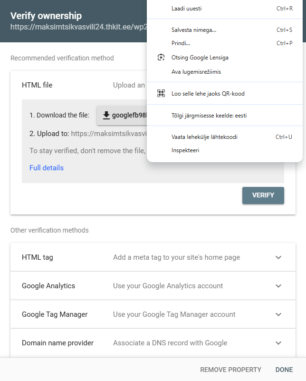Click 'Inspekteeri' in the context menu
The width and height of the screenshot is (306, 381).
[x=185, y=150]
